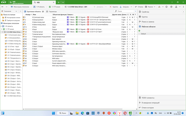Expand 1.1.6 KNX Valve Driver node

click(3, 96)
